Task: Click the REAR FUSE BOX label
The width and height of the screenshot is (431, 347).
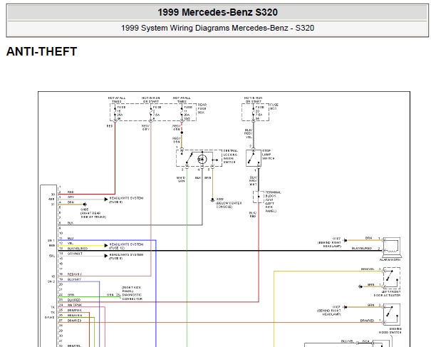Action: coord(202,108)
